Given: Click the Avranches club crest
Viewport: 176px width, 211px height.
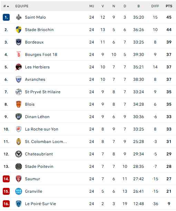Looking at the screenshot, I should [x=19, y=79].
